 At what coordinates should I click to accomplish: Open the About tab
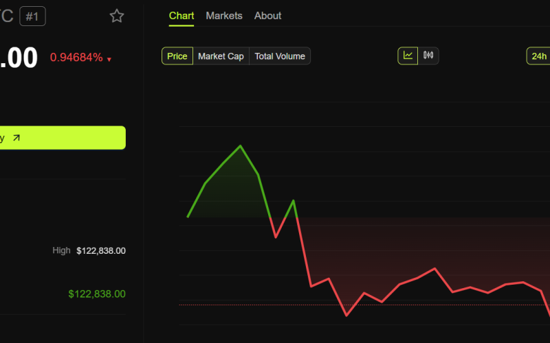tap(267, 15)
